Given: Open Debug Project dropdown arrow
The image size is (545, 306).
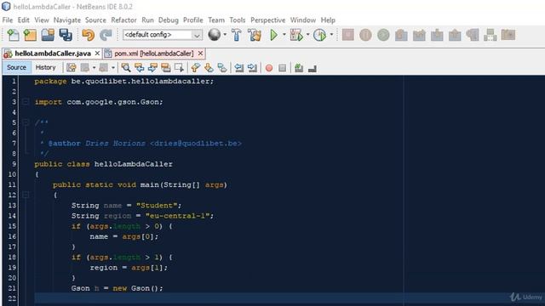Looking at the screenshot, I should (307, 35).
